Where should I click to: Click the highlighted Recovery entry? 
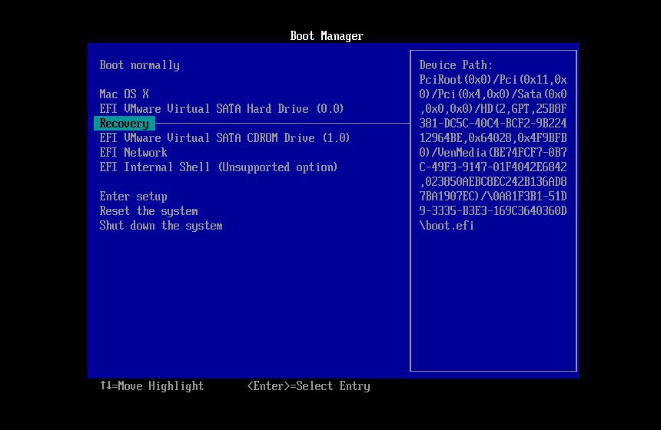click(x=124, y=124)
